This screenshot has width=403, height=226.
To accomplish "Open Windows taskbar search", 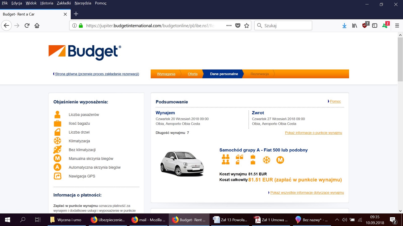I will (23, 220).
